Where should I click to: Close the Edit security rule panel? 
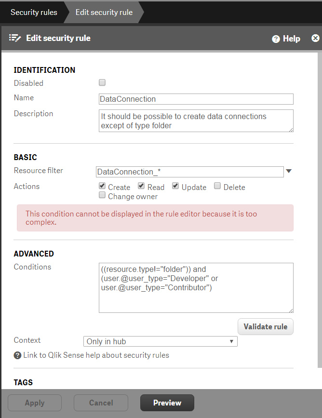coord(315,39)
